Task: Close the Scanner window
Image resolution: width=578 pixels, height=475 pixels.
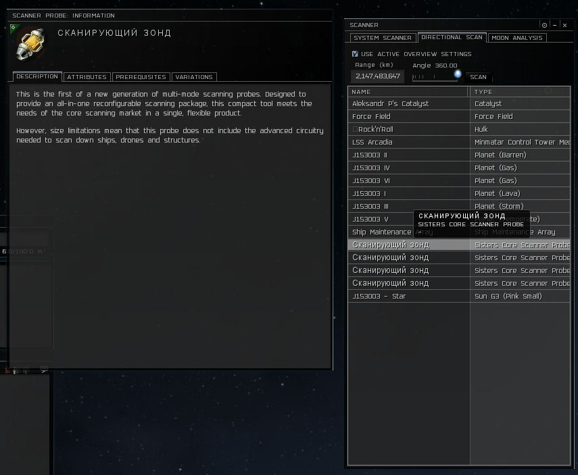Action: [564, 25]
